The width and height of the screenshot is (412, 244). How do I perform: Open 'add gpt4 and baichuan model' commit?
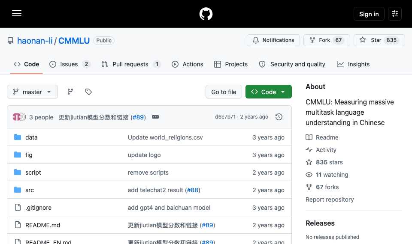point(169,208)
